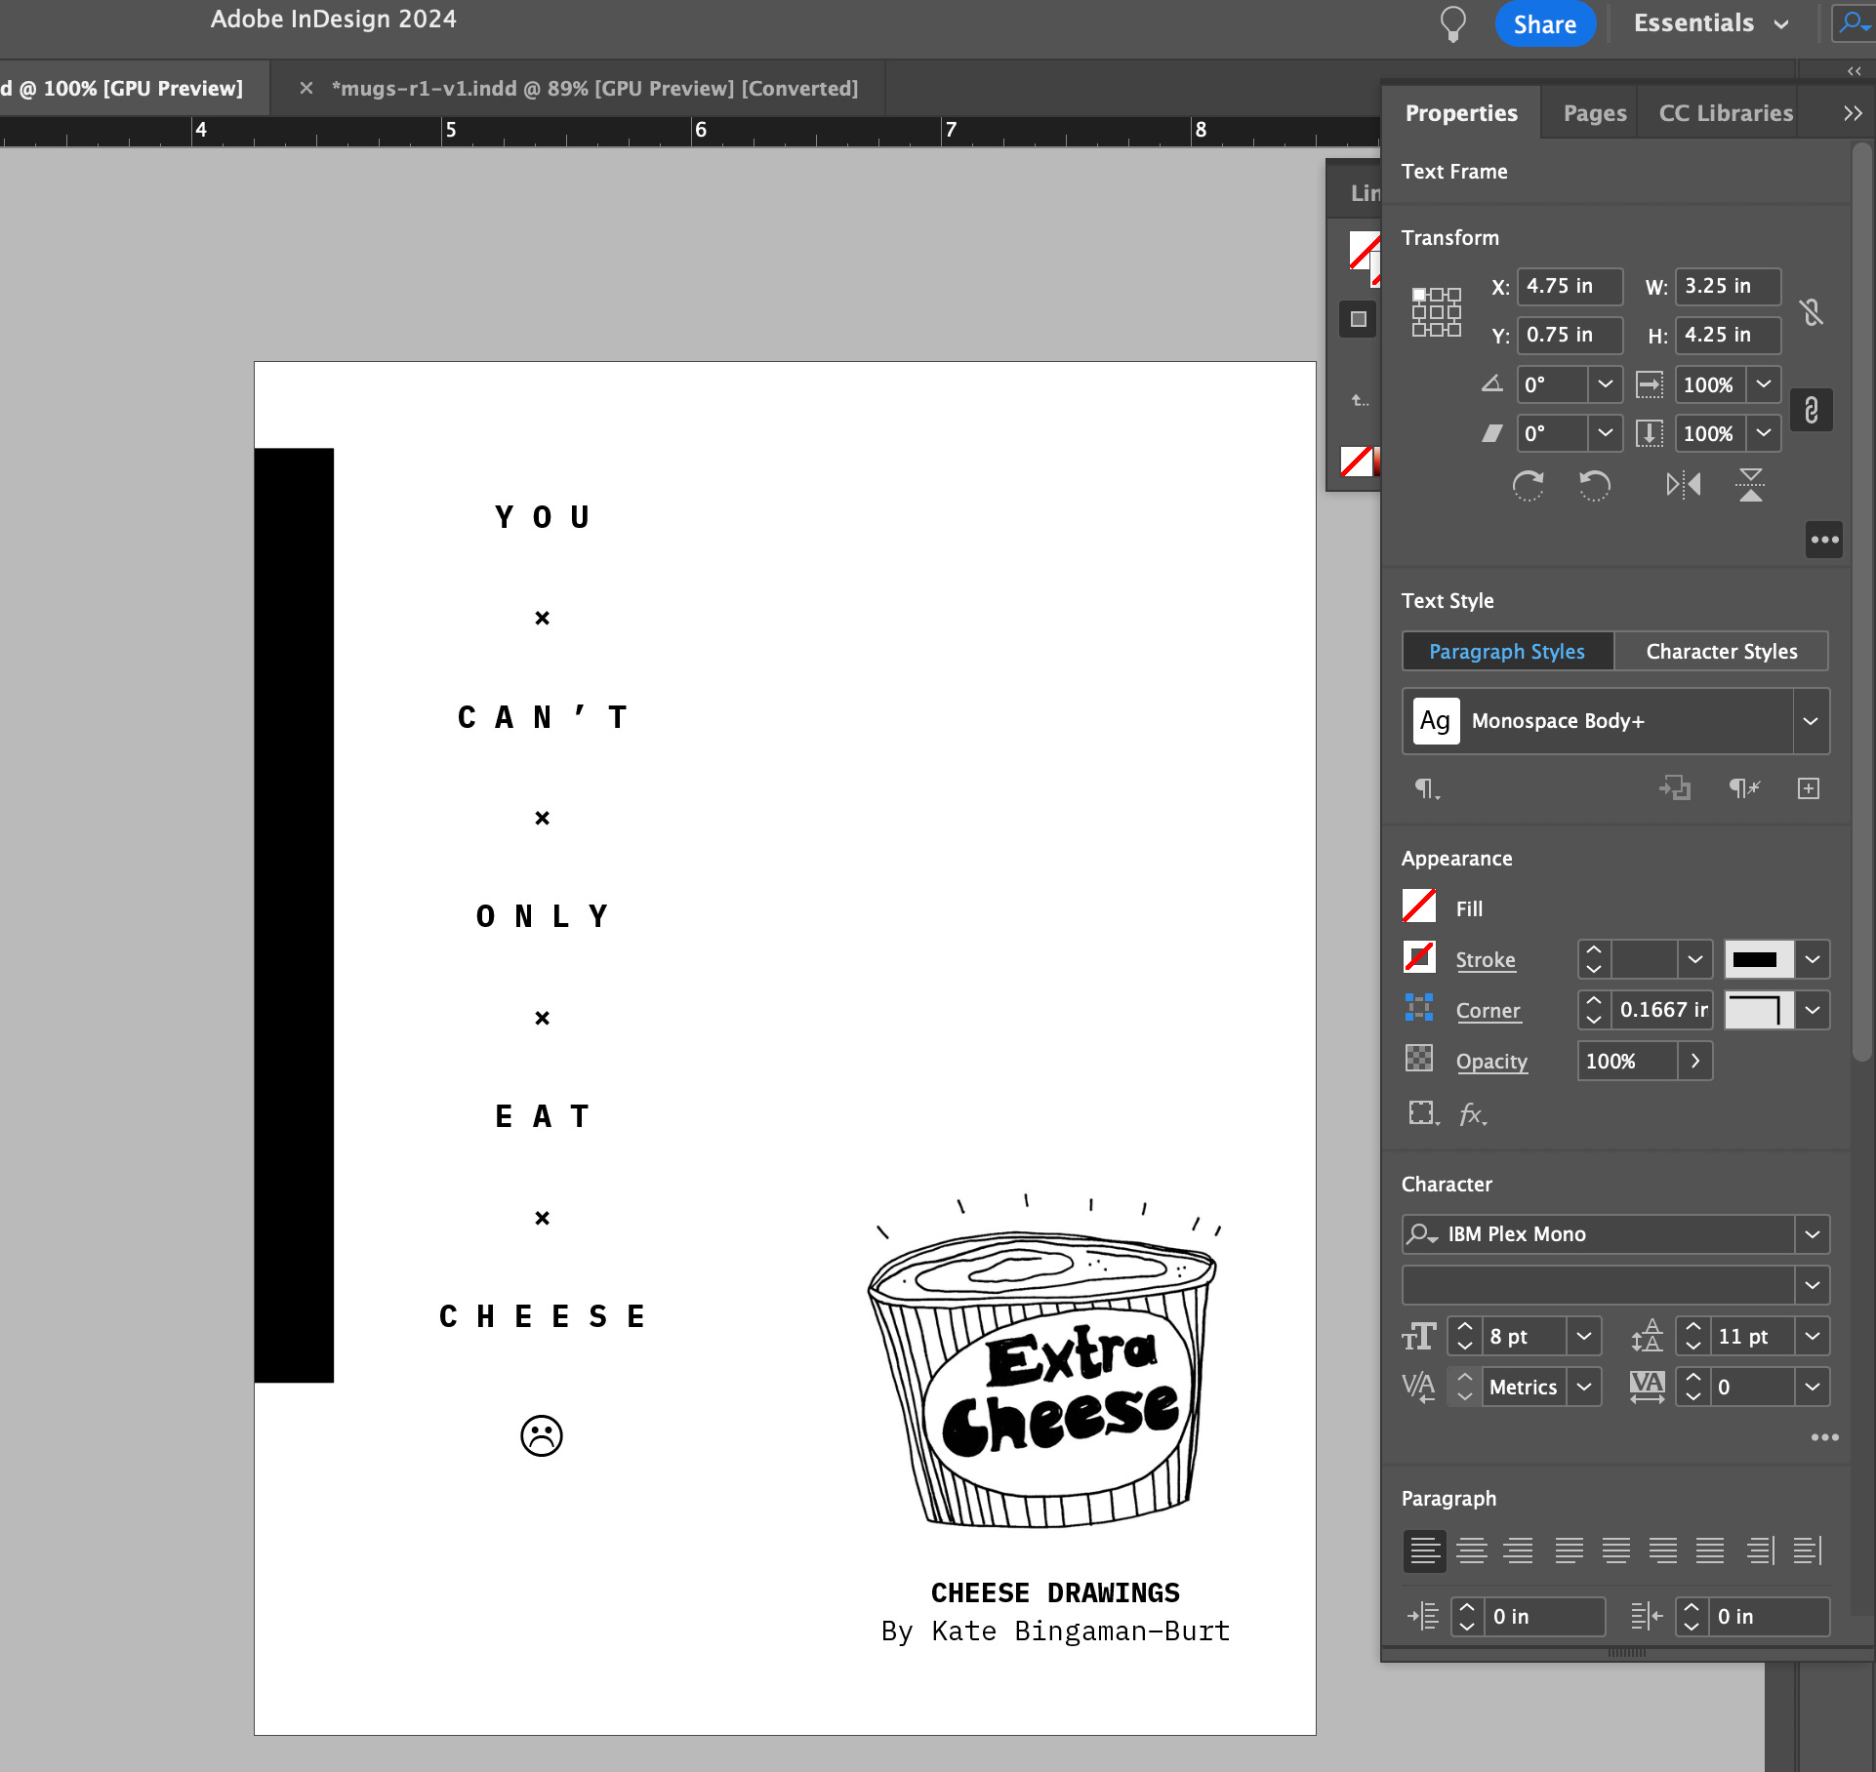Clear paragraph style overrides icon
The width and height of the screenshot is (1876, 1772).
click(x=1743, y=788)
